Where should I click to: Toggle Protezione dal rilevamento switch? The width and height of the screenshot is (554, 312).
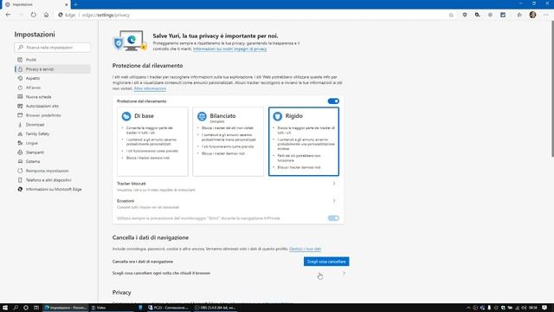point(333,101)
